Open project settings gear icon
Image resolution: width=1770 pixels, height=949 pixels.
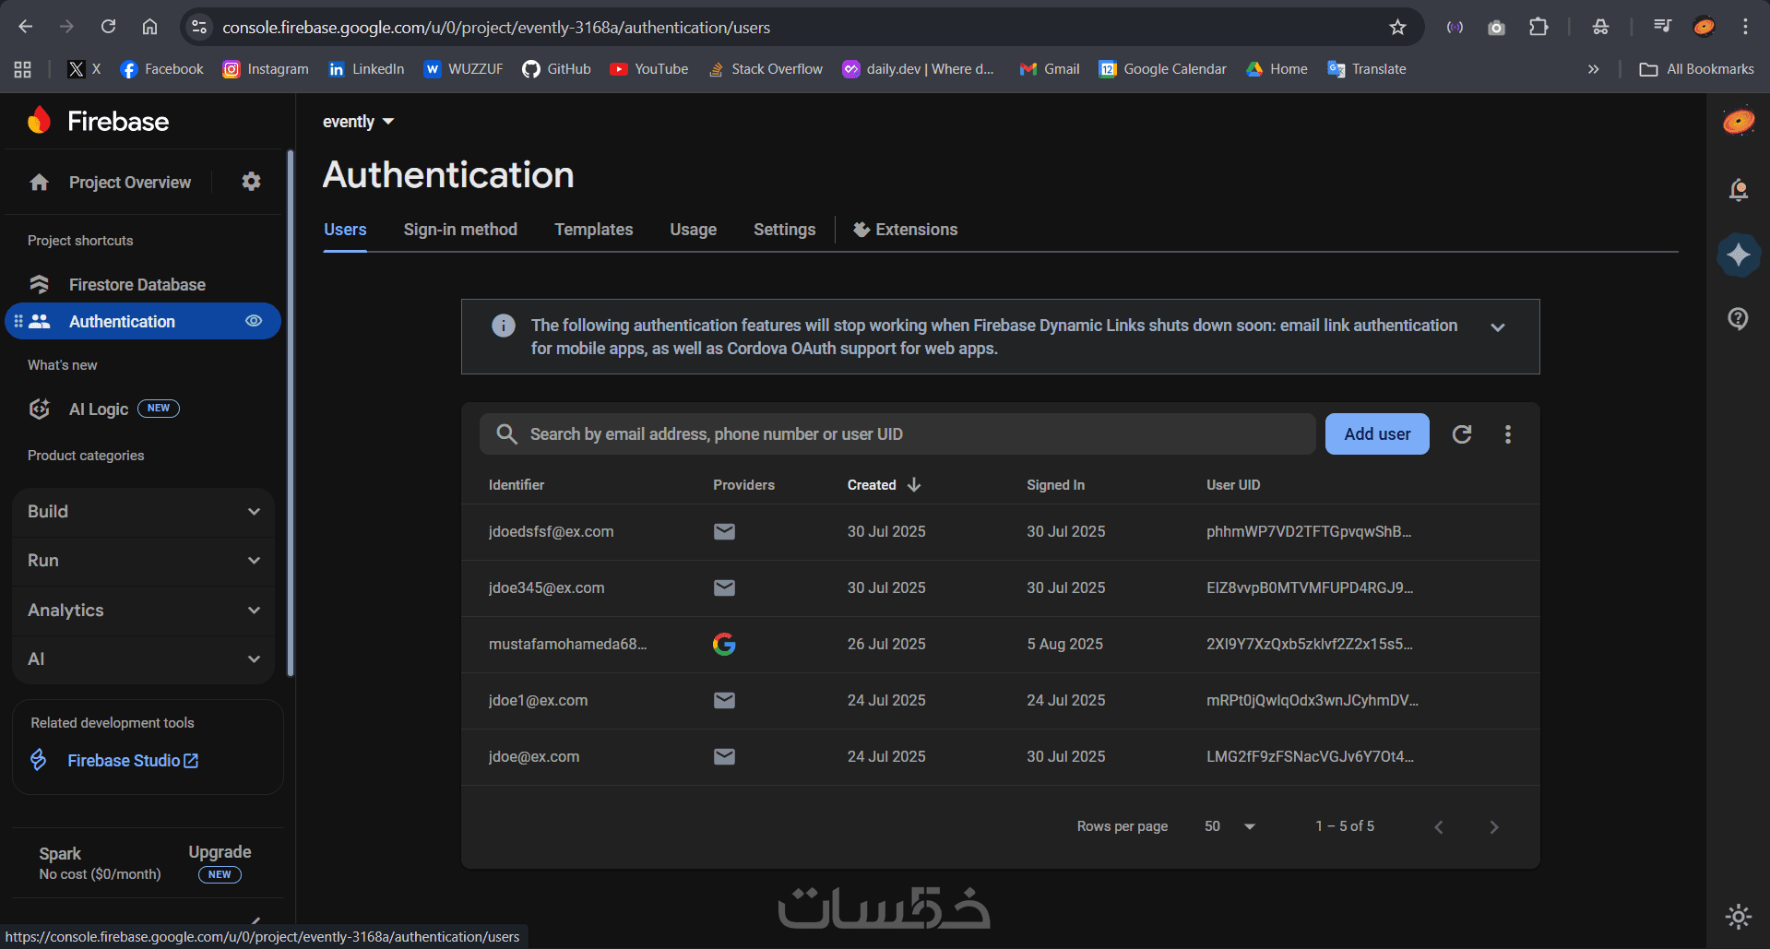click(251, 182)
